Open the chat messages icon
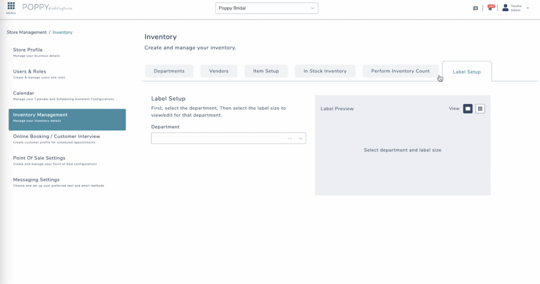The width and height of the screenshot is (540, 284). point(475,8)
